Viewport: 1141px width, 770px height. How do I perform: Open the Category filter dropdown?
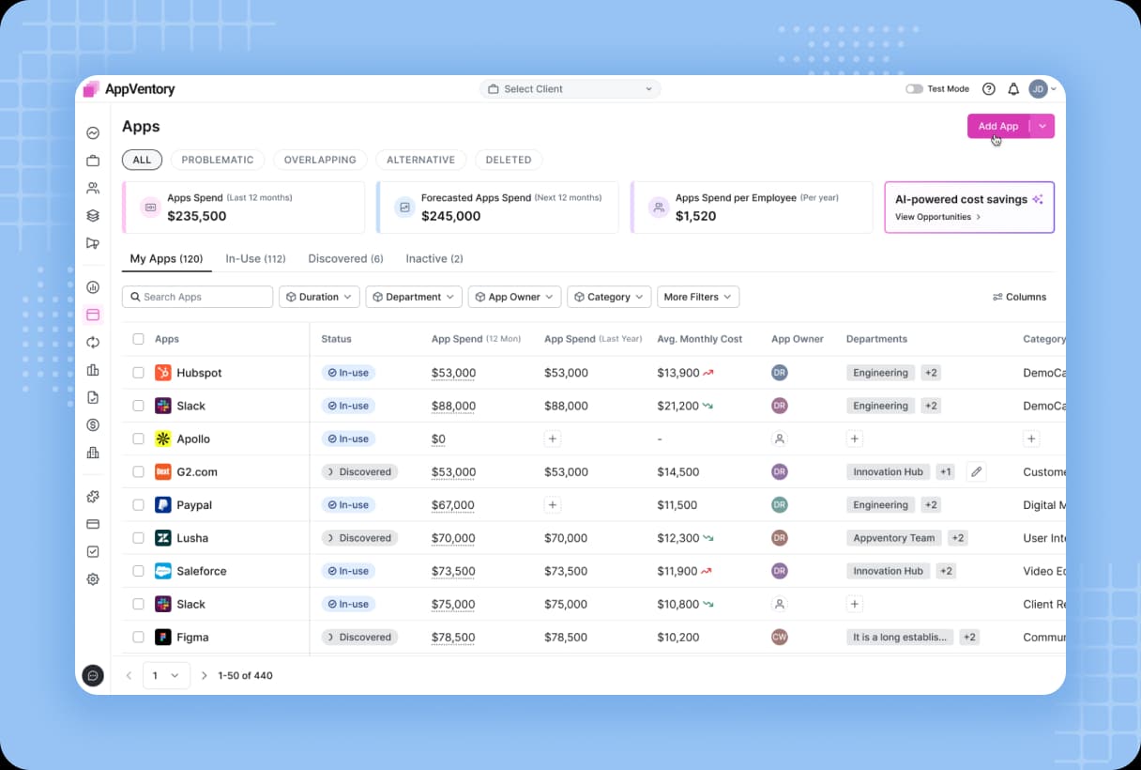(609, 297)
